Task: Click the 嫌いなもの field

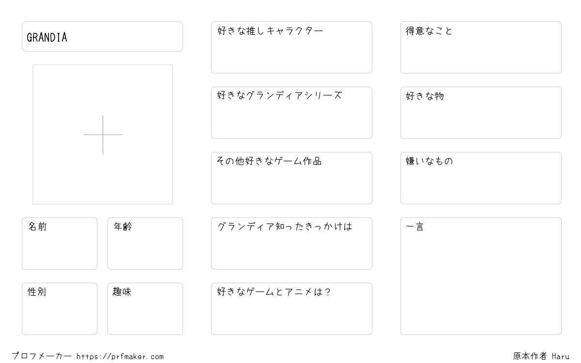Action: pos(481,178)
